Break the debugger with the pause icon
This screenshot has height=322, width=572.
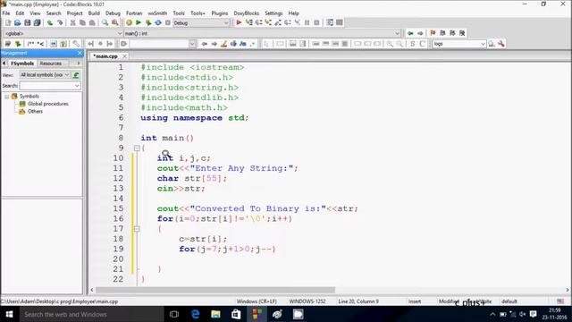307,22
